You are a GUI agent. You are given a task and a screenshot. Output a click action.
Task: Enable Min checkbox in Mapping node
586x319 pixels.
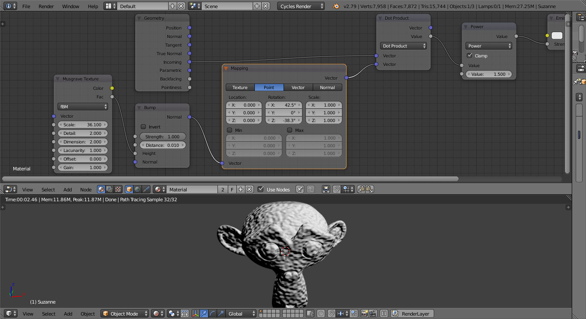point(230,130)
